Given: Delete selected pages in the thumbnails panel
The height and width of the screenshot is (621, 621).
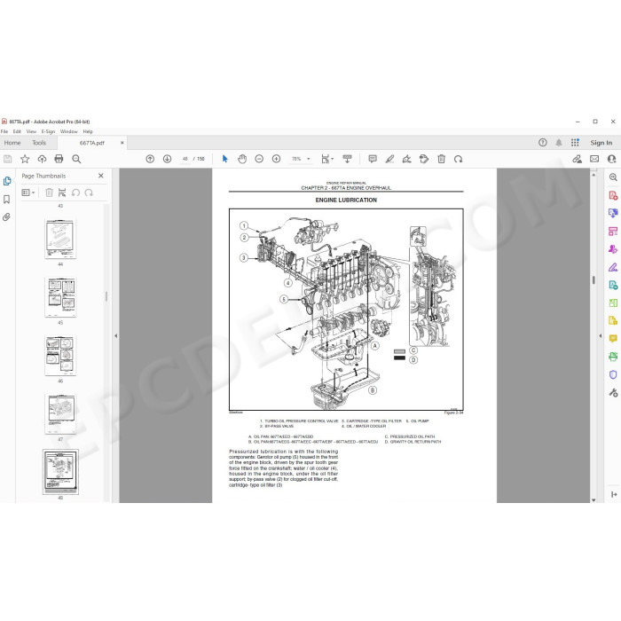Looking at the screenshot, I should tap(49, 193).
